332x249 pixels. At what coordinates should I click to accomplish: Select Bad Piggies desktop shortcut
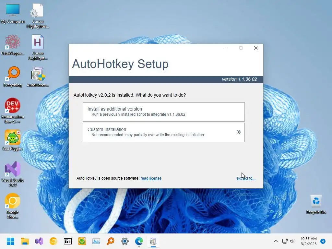tap(13, 140)
